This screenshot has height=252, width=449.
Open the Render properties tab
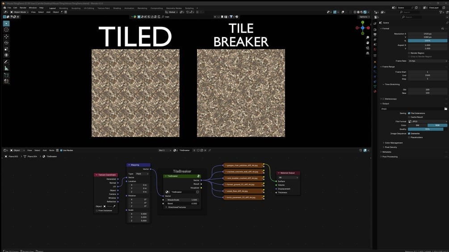pyautogui.click(x=375, y=30)
